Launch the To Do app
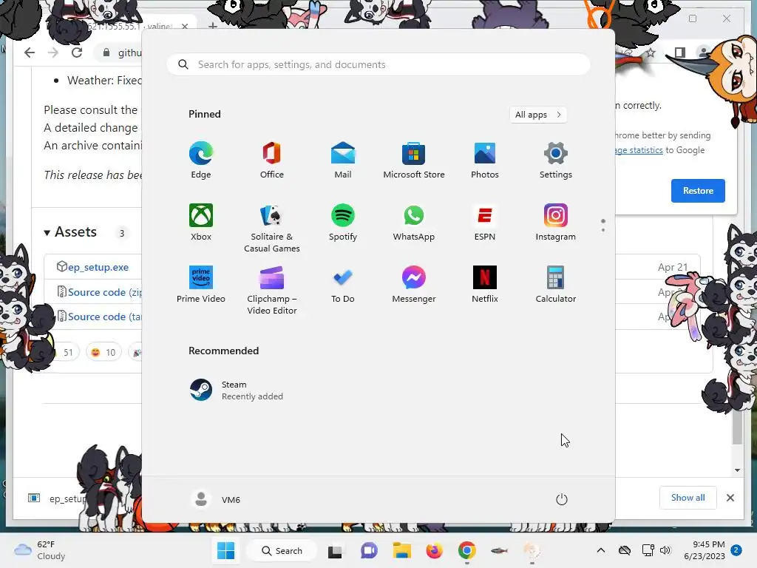The width and height of the screenshot is (757, 568). point(343,285)
